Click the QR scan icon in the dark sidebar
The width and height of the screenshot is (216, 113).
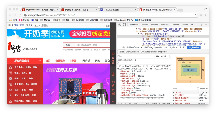click(113, 94)
